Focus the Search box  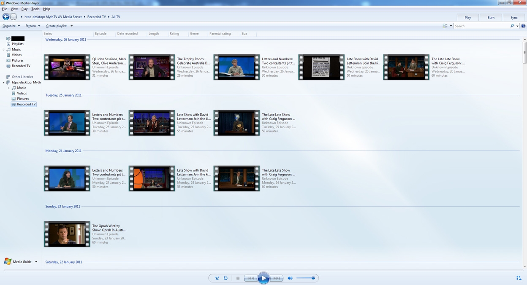(x=481, y=26)
